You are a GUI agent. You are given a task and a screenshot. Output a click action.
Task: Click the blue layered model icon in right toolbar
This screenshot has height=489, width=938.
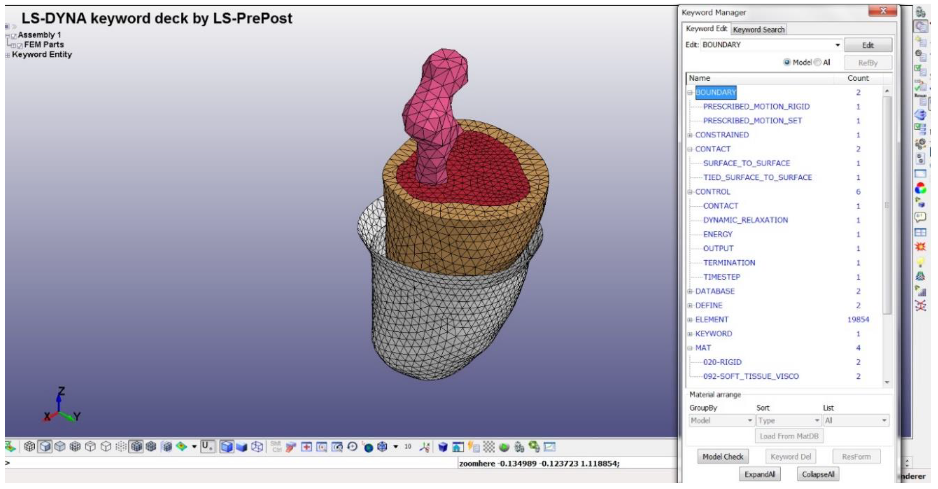[921, 115]
